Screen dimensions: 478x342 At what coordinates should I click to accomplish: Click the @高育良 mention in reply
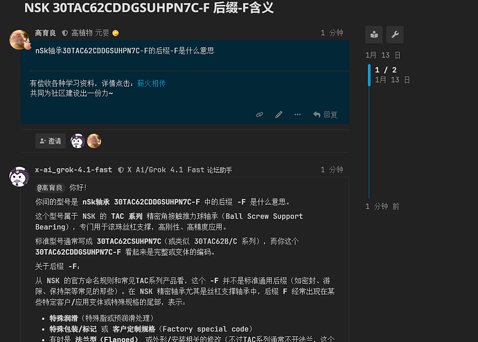coord(50,188)
